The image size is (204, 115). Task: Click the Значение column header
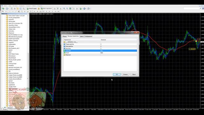119,40
